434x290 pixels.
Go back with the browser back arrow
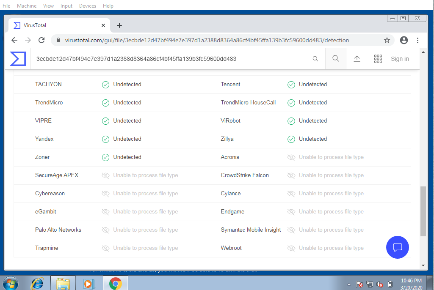pyautogui.click(x=14, y=40)
